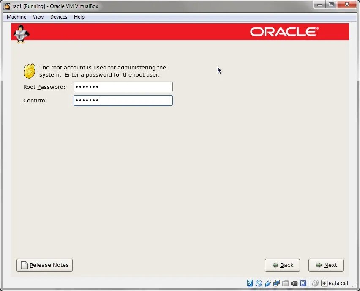Open the Devices menu

pos(59,17)
